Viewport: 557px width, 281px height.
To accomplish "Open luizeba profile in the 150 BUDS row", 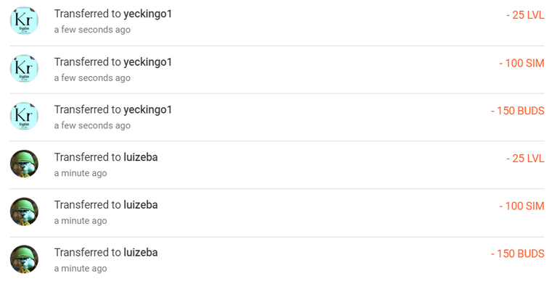I will coord(141,253).
